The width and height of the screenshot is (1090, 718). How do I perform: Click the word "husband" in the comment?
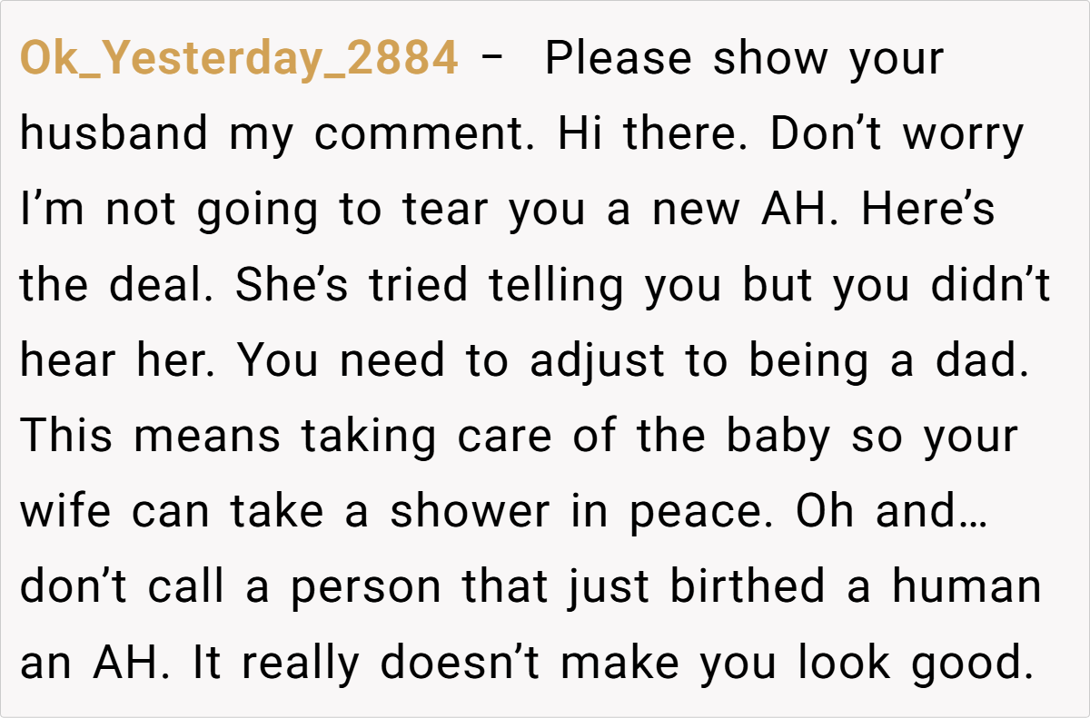[x=114, y=135]
